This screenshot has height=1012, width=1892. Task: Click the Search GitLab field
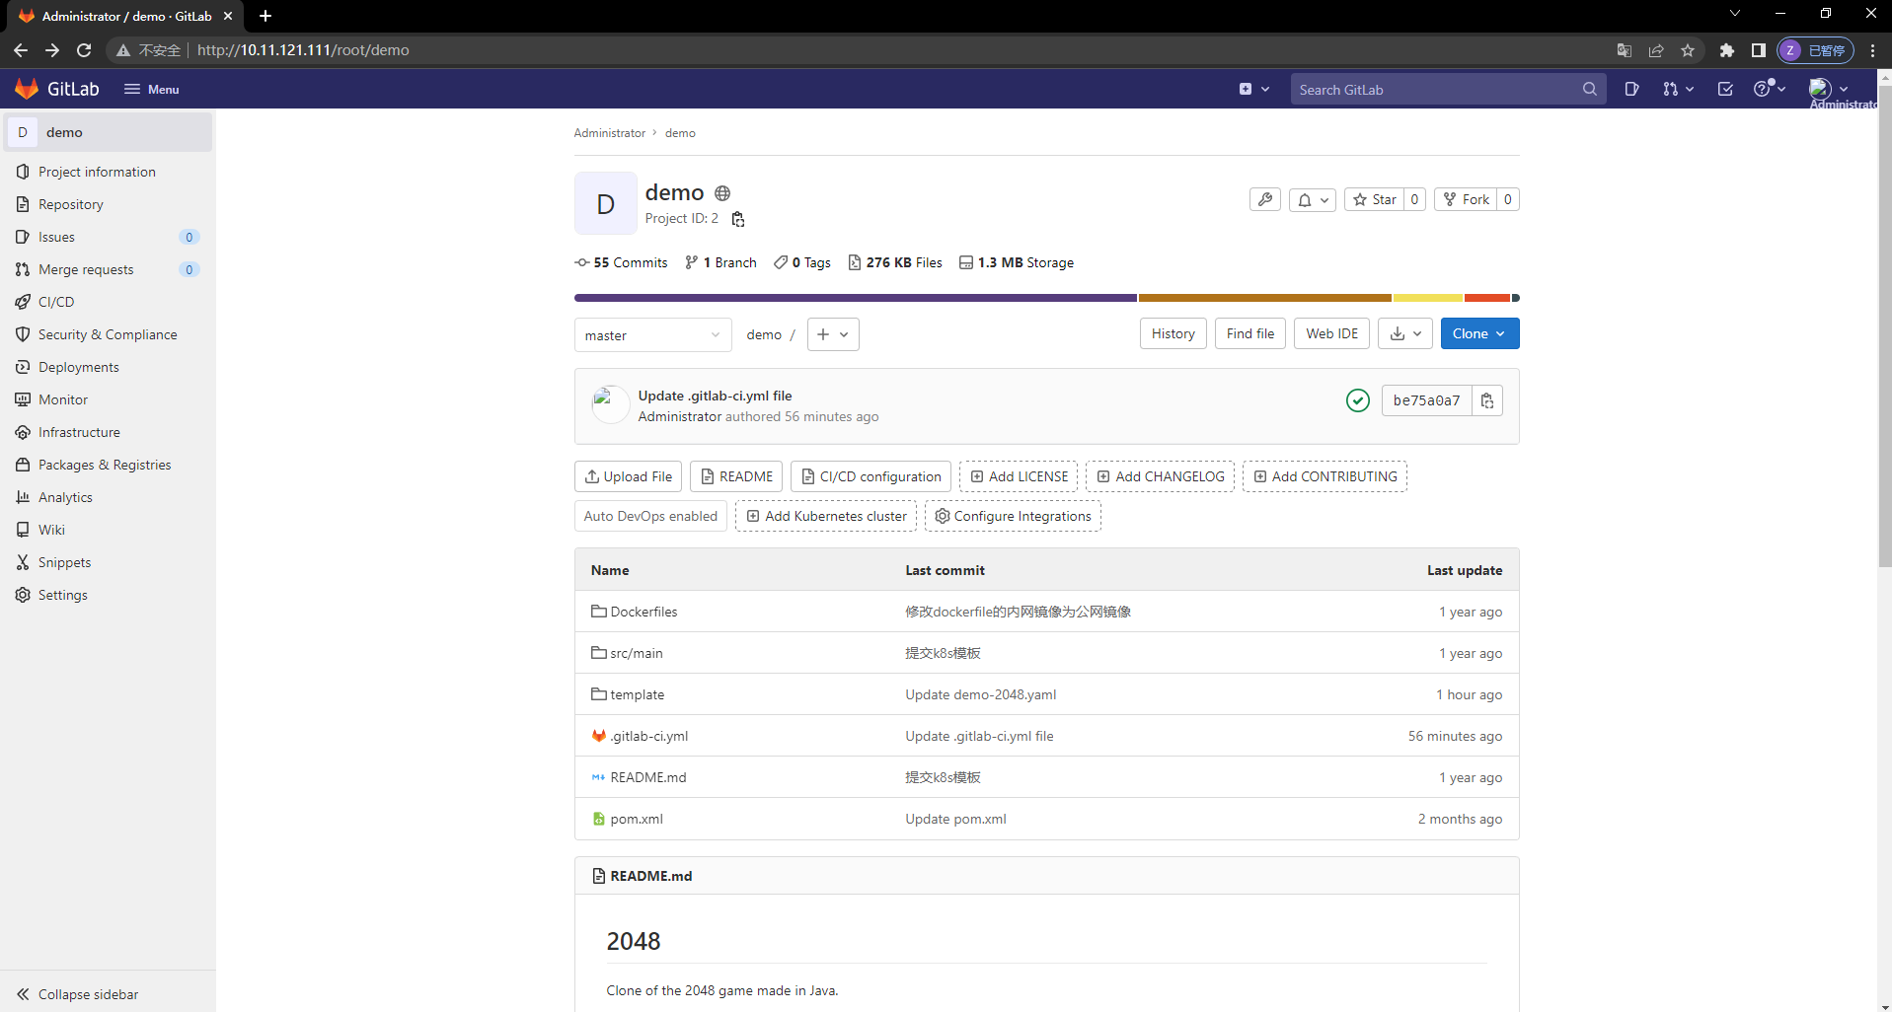pyautogui.click(x=1448, y=89)
